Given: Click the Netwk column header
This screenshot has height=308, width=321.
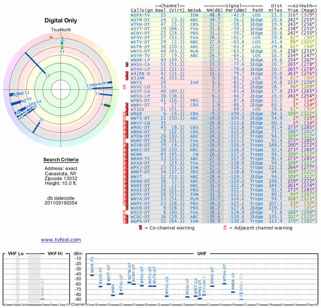Looking at the screenshot, I should (x=194, y=10).
